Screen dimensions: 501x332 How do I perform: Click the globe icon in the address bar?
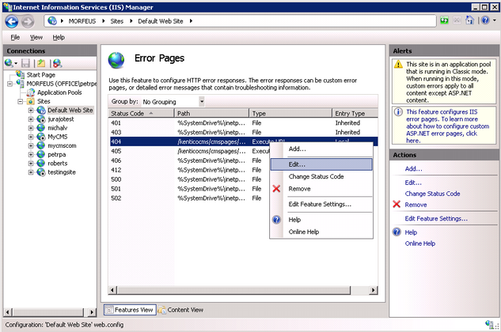point(52,21)
